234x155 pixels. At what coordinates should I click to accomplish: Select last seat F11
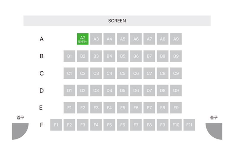pos(189,125)
